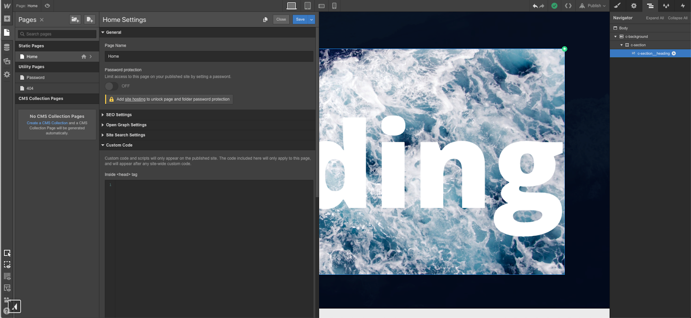Duplicate the Home page
691x318 pixels.
click(265, 19)
